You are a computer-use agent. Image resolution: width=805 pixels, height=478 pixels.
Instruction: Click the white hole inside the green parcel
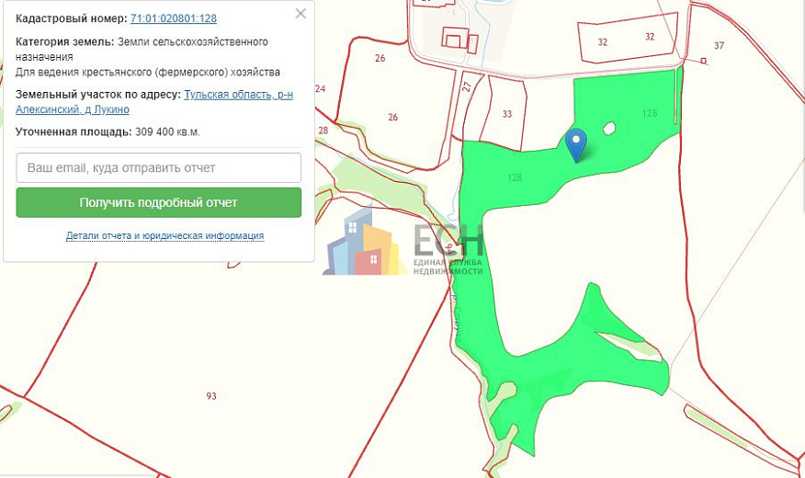607,130
